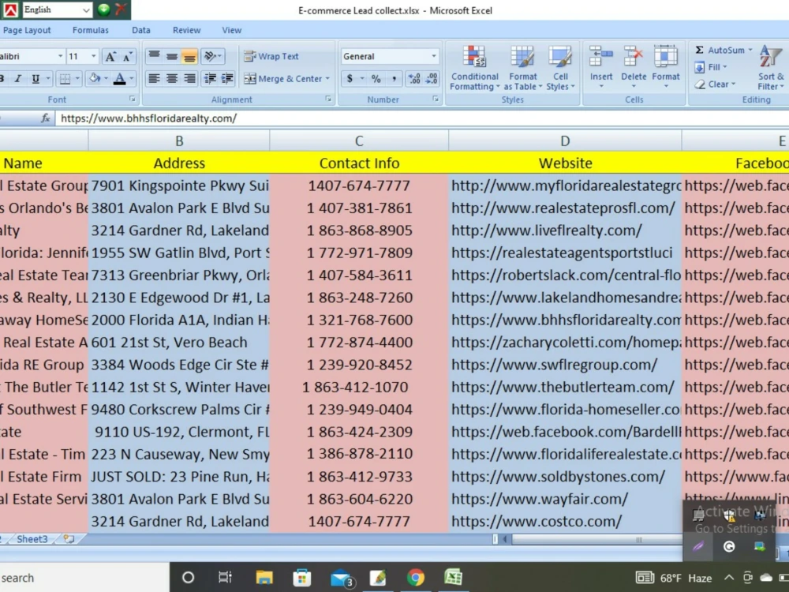
Task: Set Top Align vertical alignment
Action: point(154,56)
